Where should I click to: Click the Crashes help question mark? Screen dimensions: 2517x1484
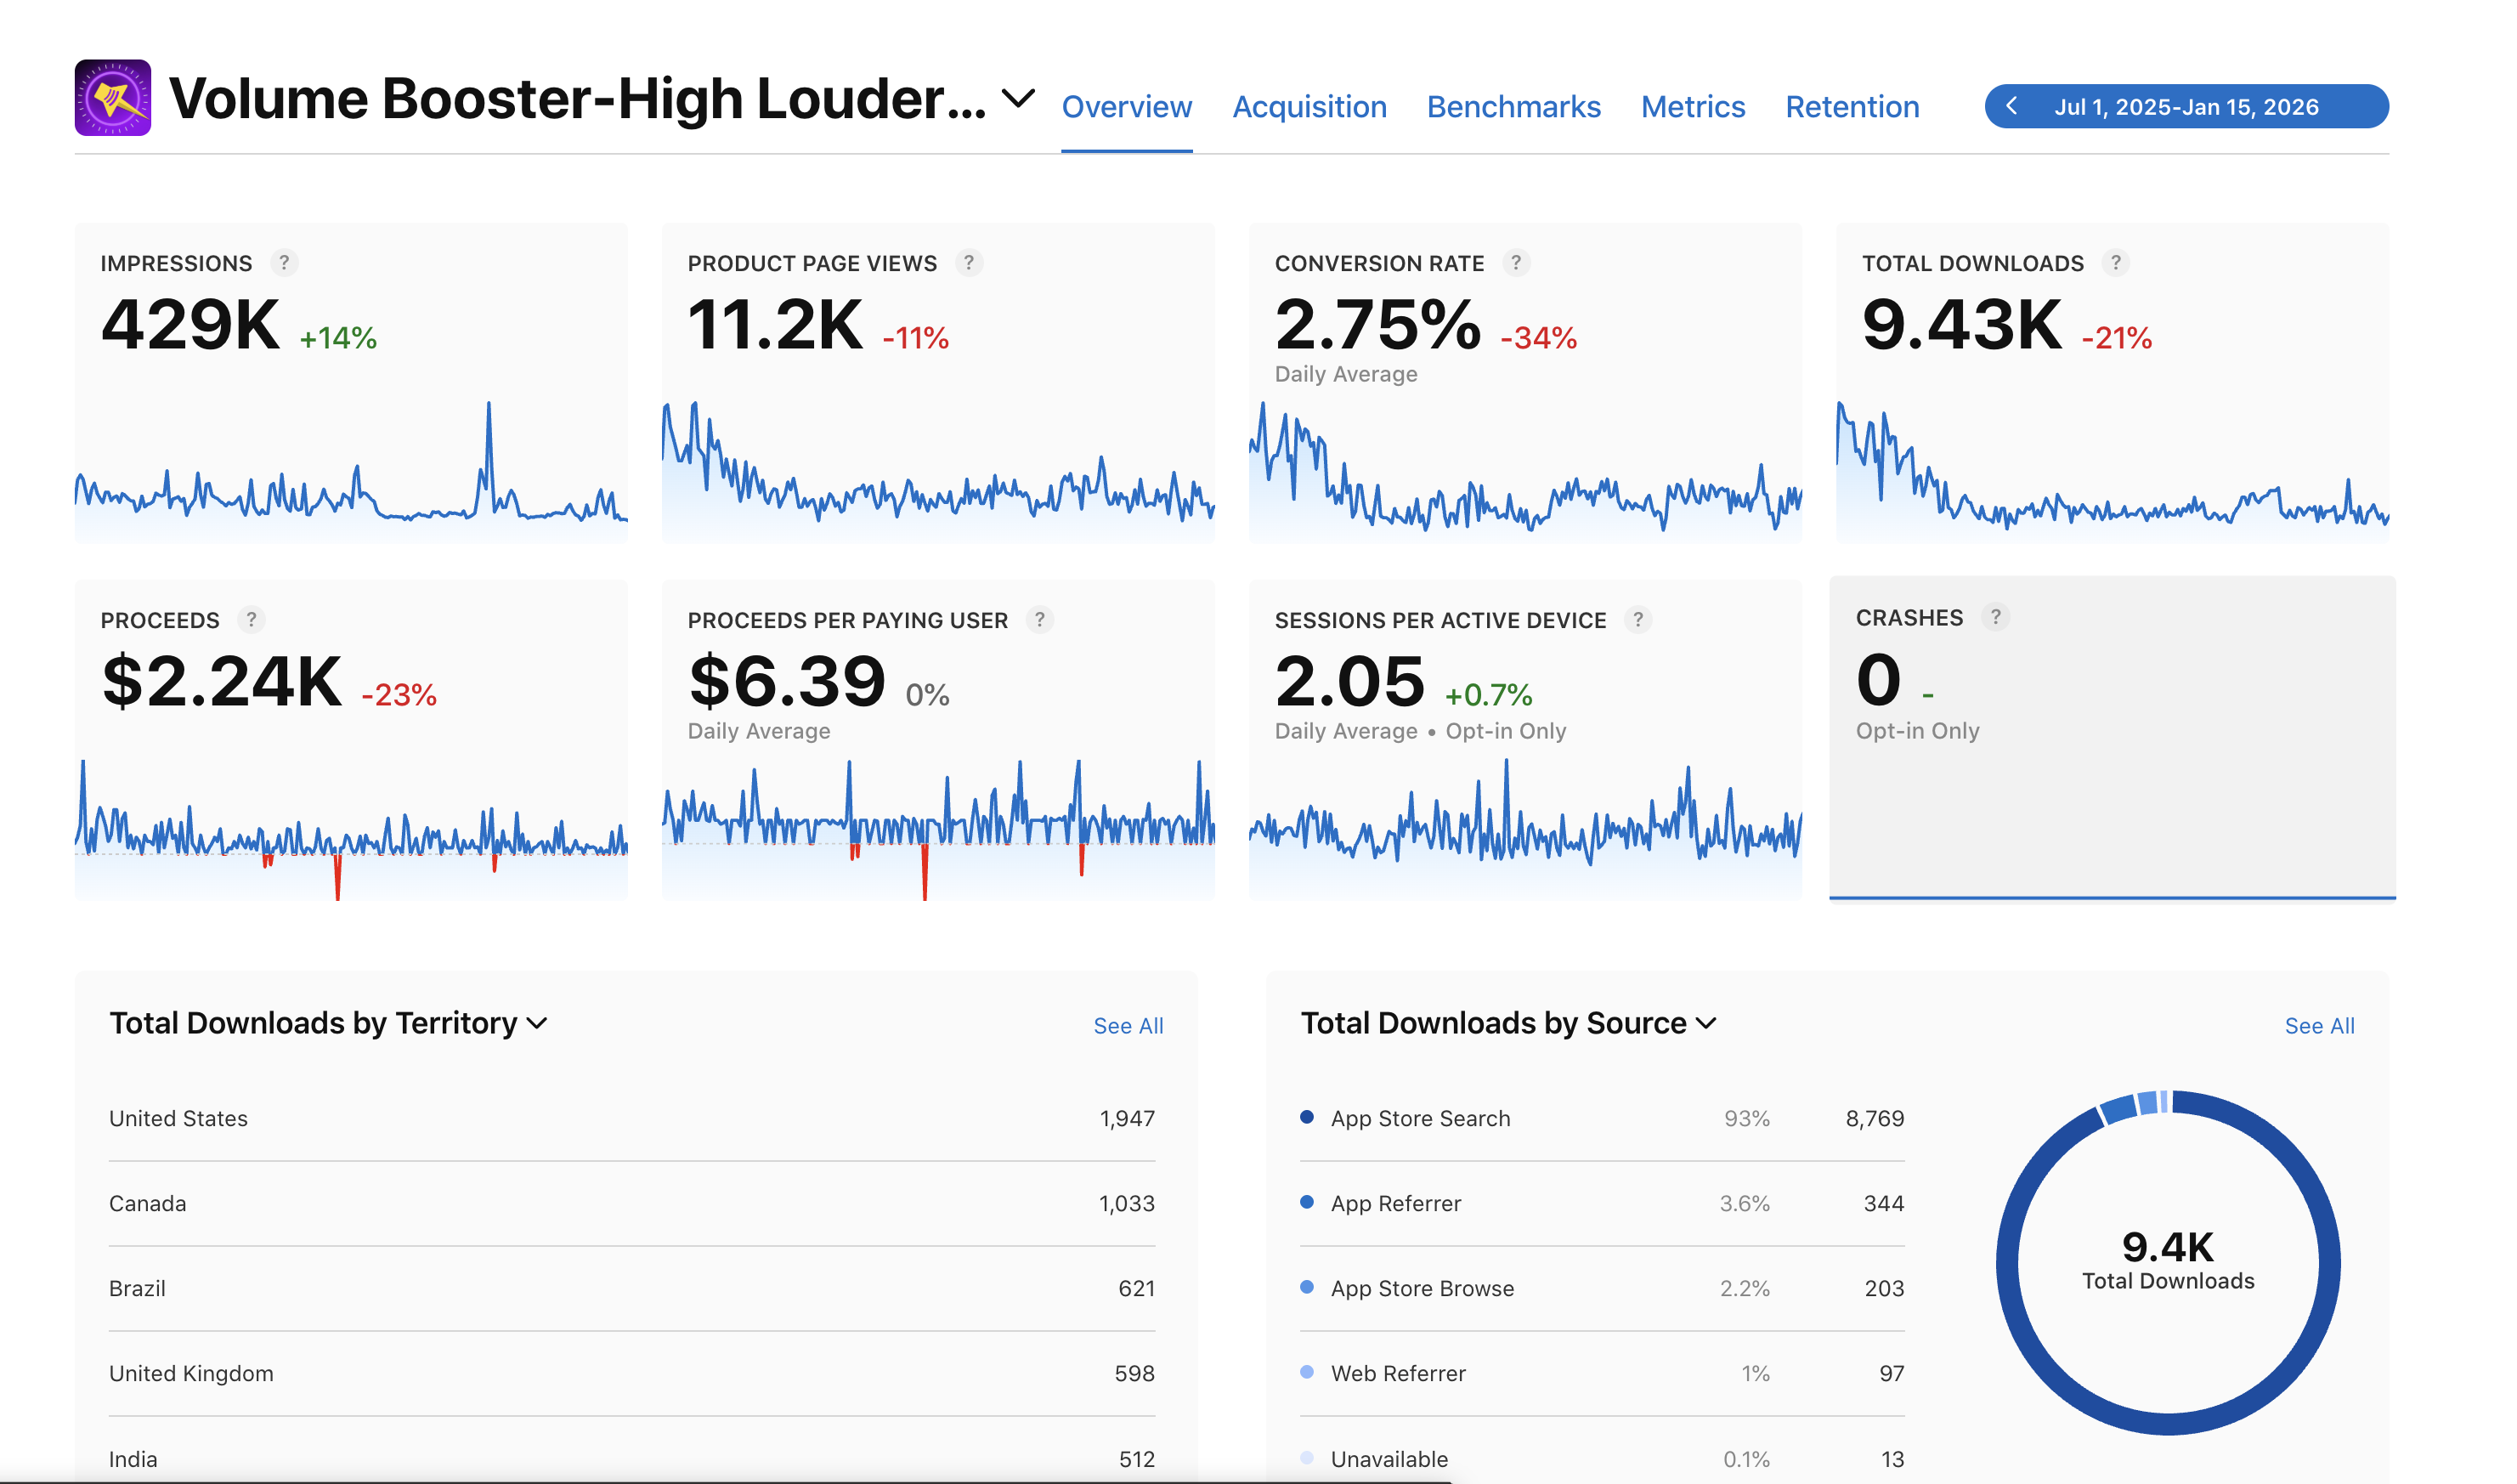pyautogui.click(x=1995, y=617)
